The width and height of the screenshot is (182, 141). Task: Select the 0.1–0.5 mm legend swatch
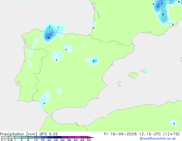(x=5, y=137)
